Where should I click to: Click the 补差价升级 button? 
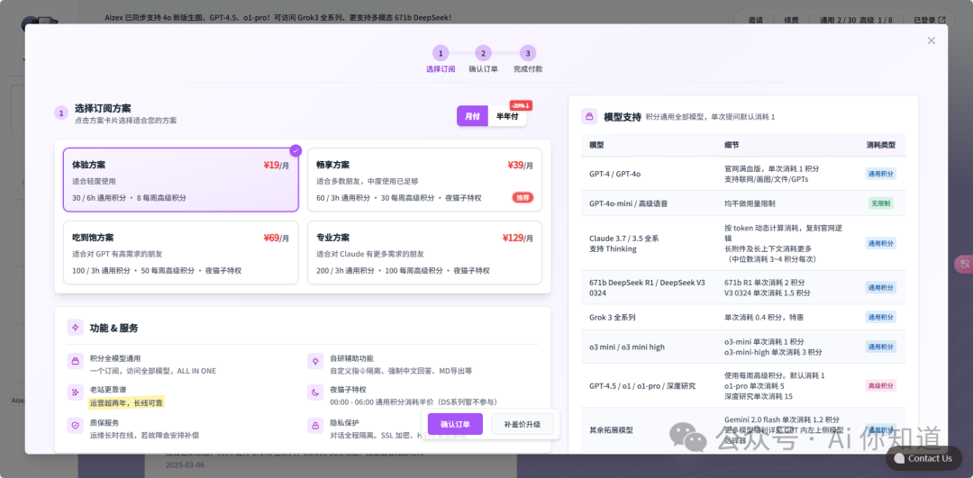click(x=522, y=424)
